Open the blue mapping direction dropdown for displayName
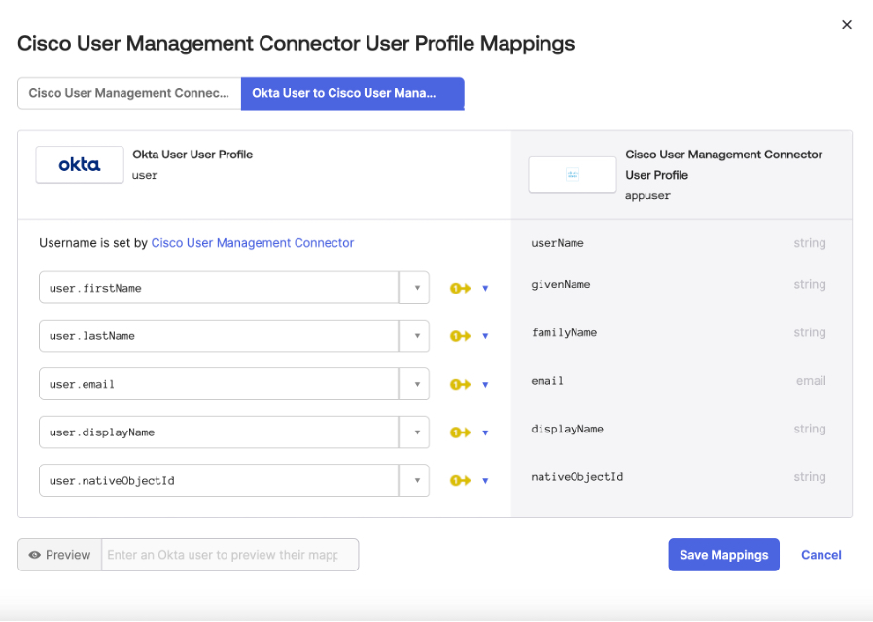Viewport: 873px width, 622px height. click(x=485, y=432)
